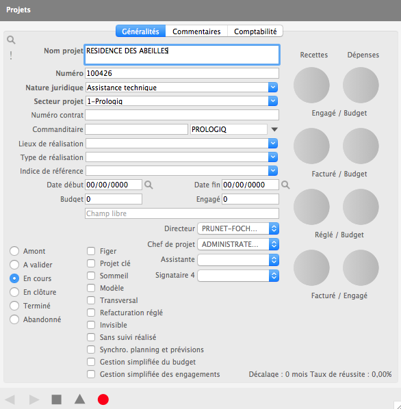Viewport: 401px width, 409px height.
Task: Select the Abandonné status
Action: click(x=14, y=319)
